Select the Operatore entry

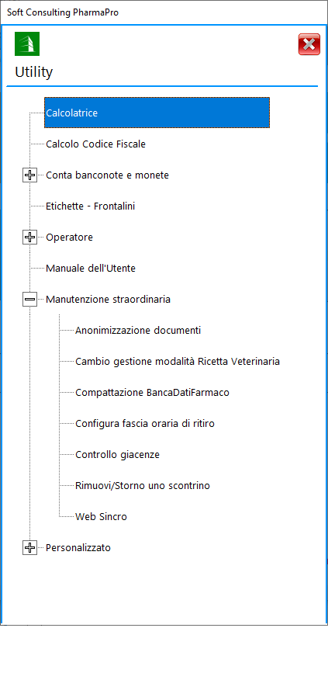(x=69, y=238)
